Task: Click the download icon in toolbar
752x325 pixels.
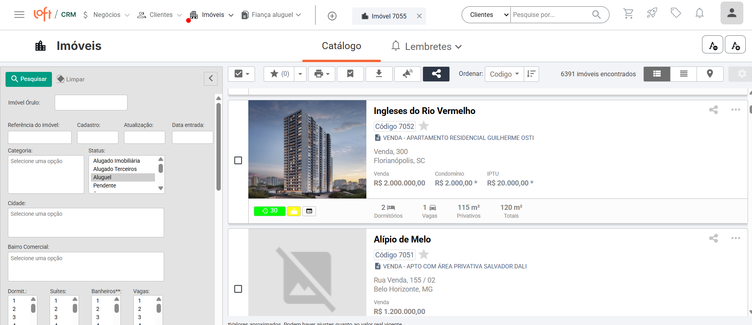Action: click(379, 74)
